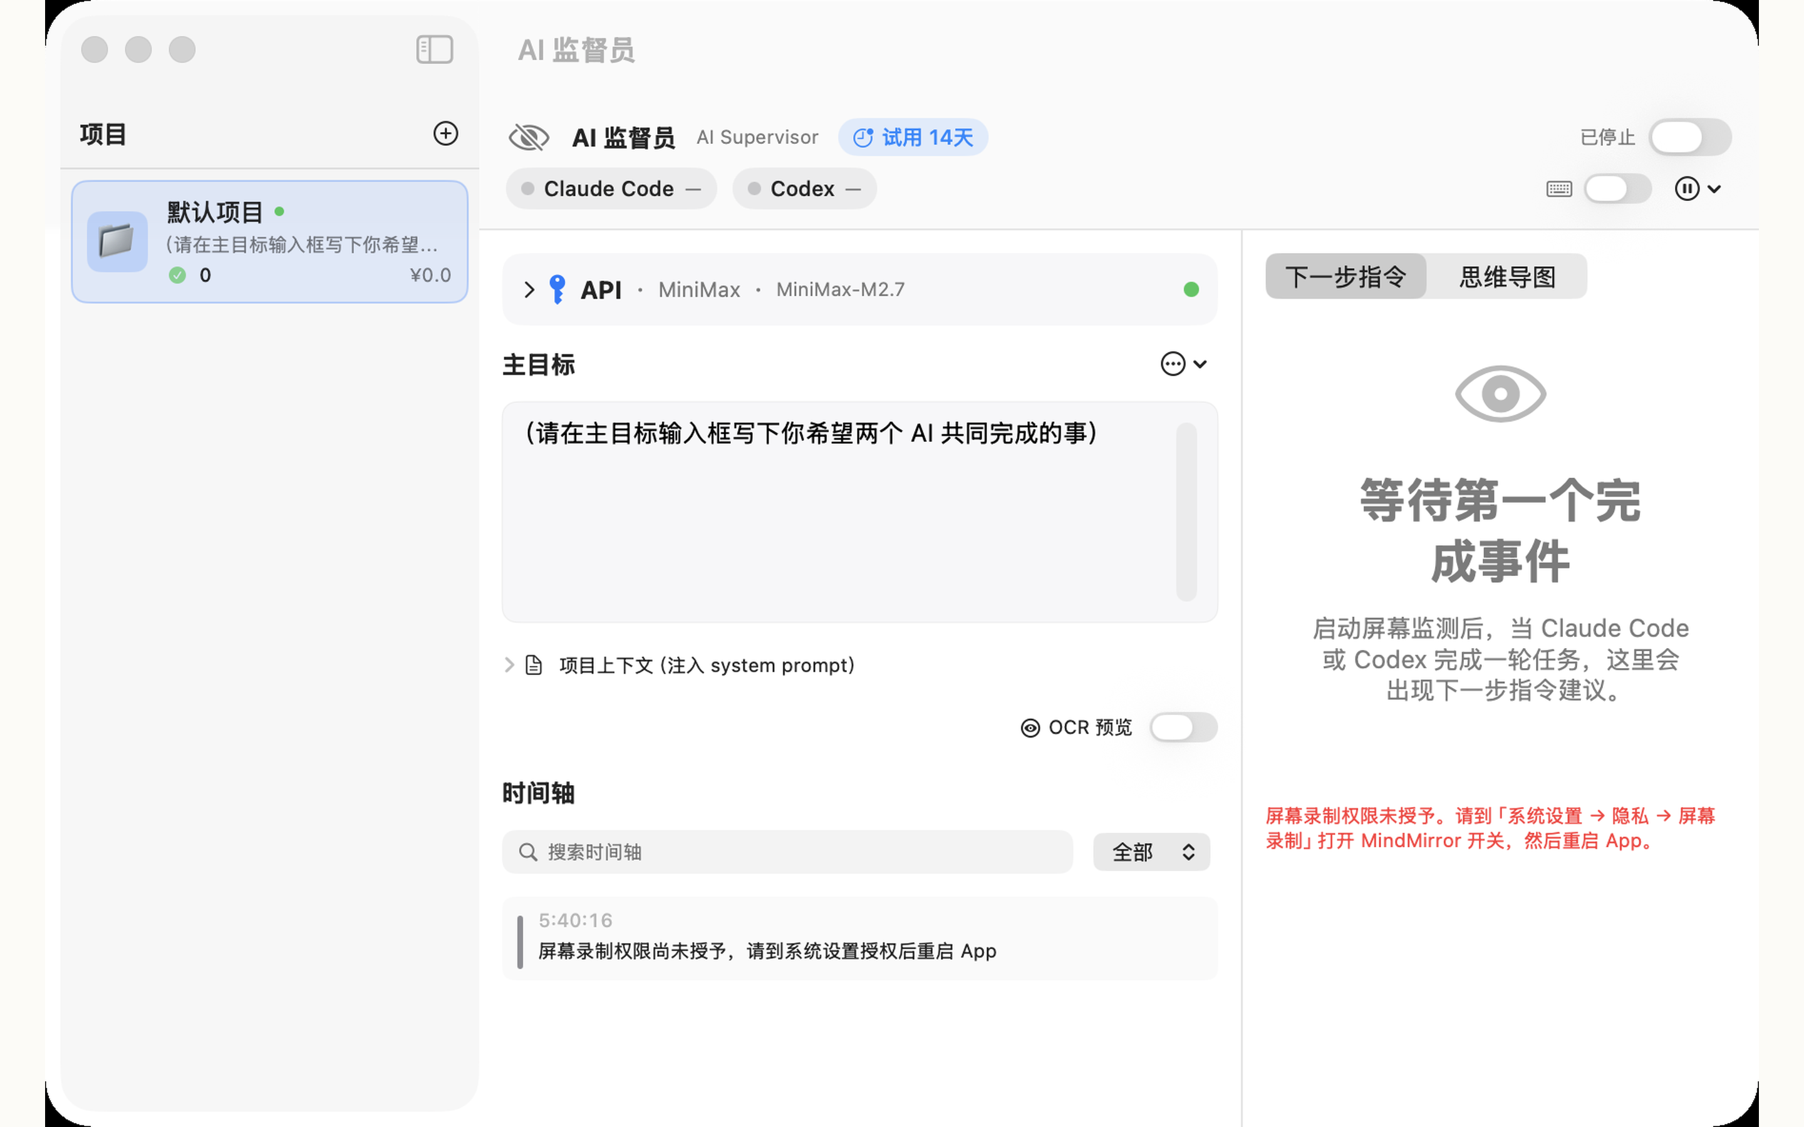Click the timeline search magnifier icon
This screenshot has width=1804, height=1127.
pyautogui.click(x=528, y=852)
